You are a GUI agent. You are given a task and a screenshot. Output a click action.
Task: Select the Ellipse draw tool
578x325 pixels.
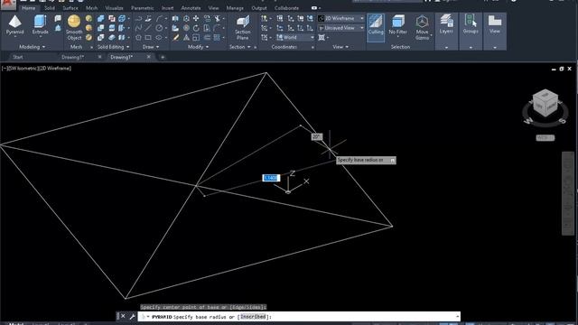click(x=159, y=38)
